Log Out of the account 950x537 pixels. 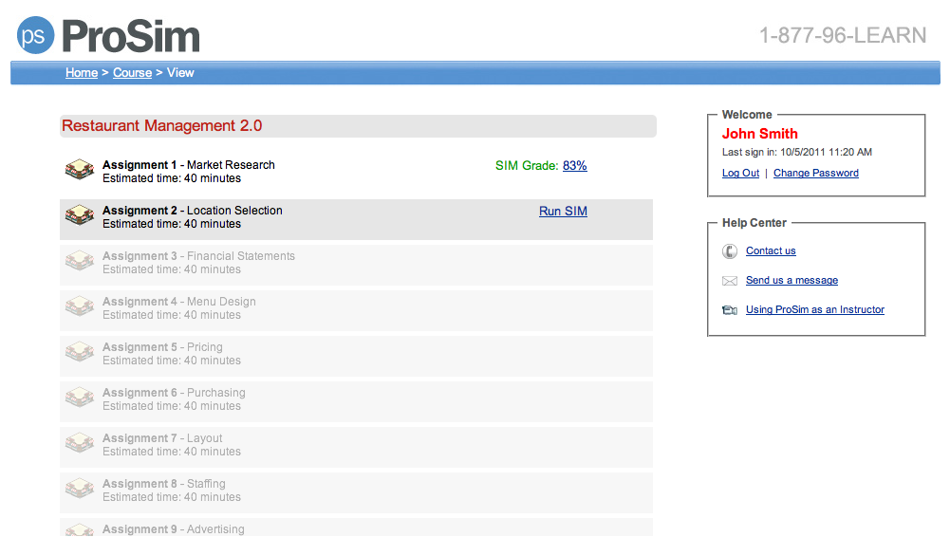(740, 173)
